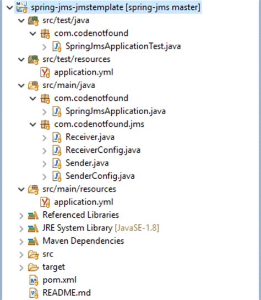The width and height of the screenshot is (261, 300).
Task: Click the Maven Dependencies library icon
Action: [x=33, y=242]
